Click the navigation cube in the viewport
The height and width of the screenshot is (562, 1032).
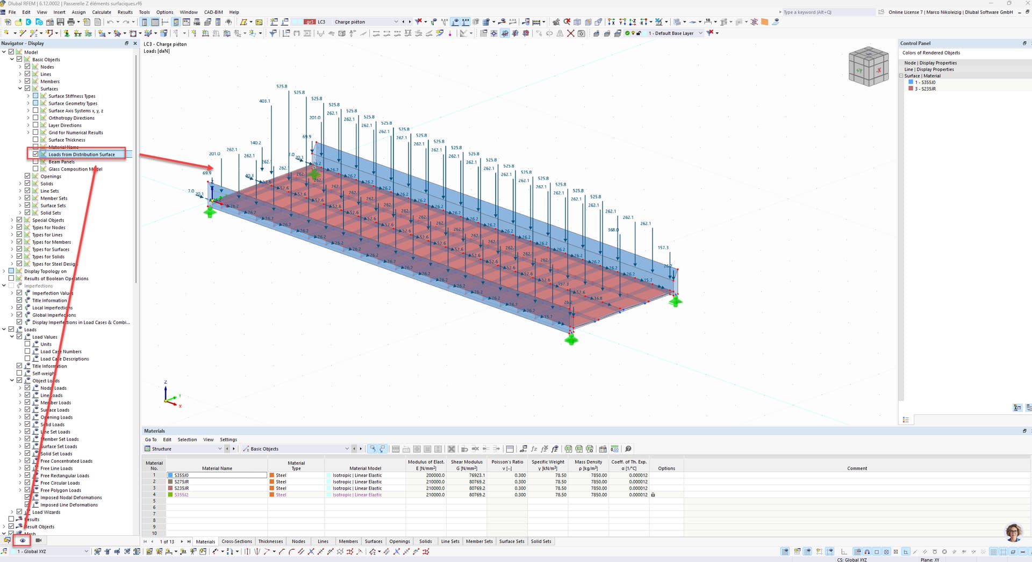(868, 67)
